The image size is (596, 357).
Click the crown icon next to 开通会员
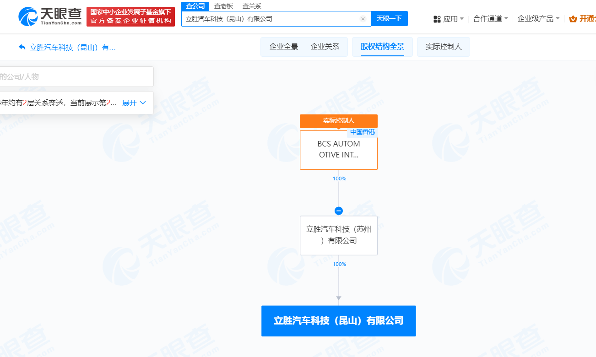pyautogui.click(x=573, y=19)
